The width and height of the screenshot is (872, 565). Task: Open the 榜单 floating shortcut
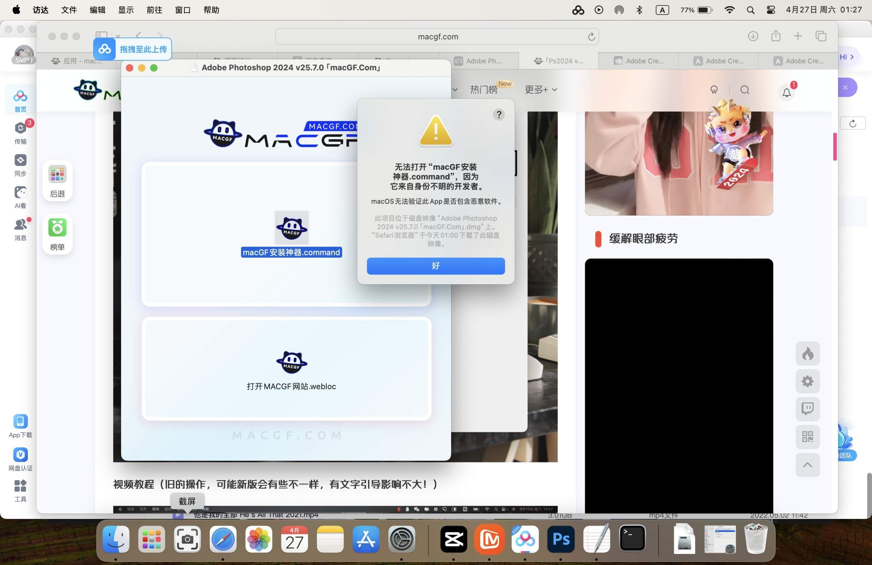point(57,234)
